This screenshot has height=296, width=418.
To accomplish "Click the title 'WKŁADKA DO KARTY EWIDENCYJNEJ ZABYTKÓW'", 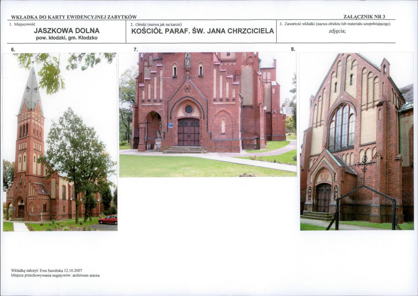I will coord(74,17).
